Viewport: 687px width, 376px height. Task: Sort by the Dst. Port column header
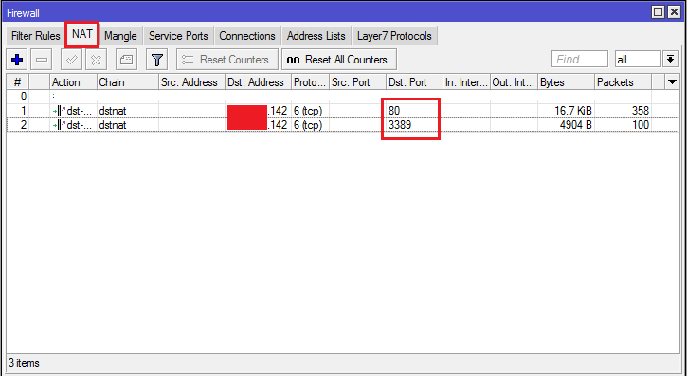414,82
